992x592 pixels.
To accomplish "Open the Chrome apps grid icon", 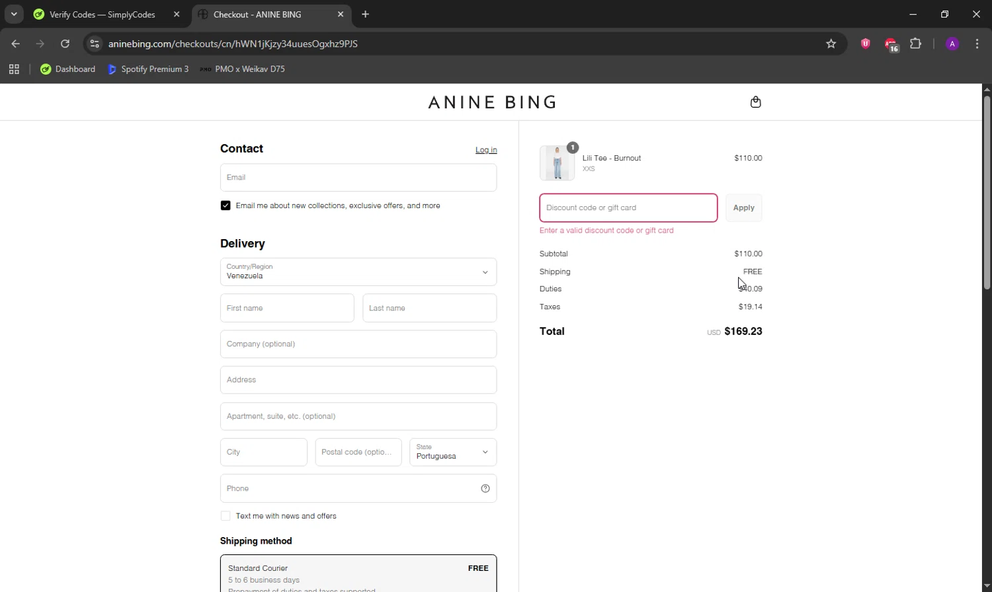I will pos(14,69).
